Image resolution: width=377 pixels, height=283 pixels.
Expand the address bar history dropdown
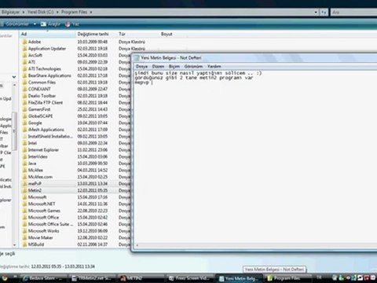[x=316, y=12]
